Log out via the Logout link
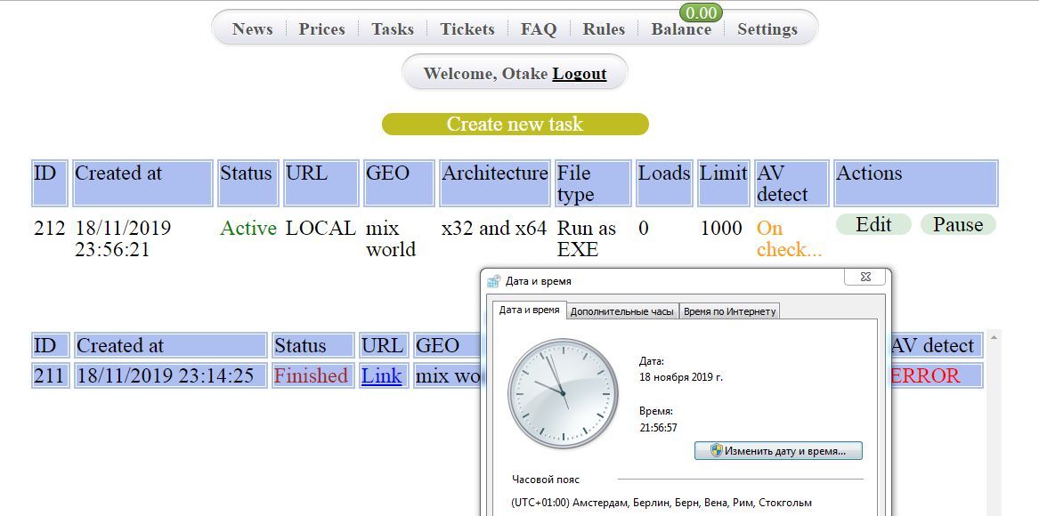This screenshot has width=1039, height=516. (x=580, y=73)
